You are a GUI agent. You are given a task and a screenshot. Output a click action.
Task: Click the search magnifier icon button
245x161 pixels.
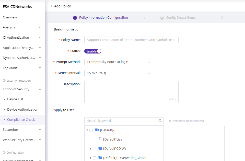click(160, 121)
